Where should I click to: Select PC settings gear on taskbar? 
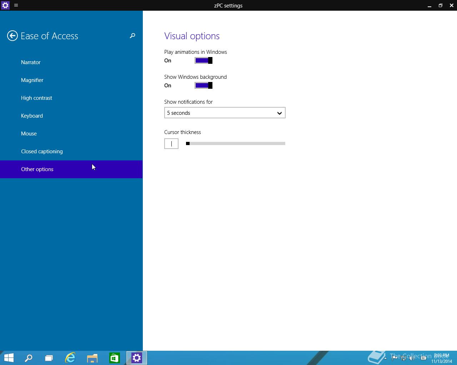pyautogui.click(x=137, y=358)
